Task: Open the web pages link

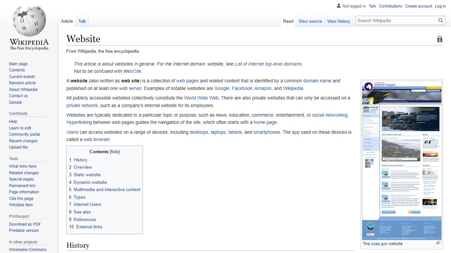Action: [x=188, y=81]
